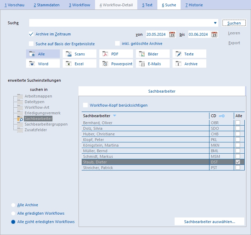Check the box for Müller, Bernd
The image size is (251, 235).
click(238, 150)
